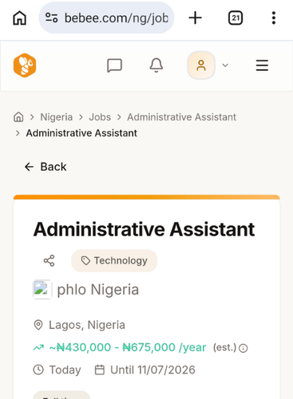Tap the browser home icon
Image resolution: width=293 pixels, height=399 pixels.
(x=19, y=18)
